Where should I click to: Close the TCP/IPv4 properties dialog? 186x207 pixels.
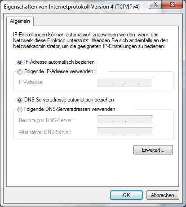pos(172,4)
